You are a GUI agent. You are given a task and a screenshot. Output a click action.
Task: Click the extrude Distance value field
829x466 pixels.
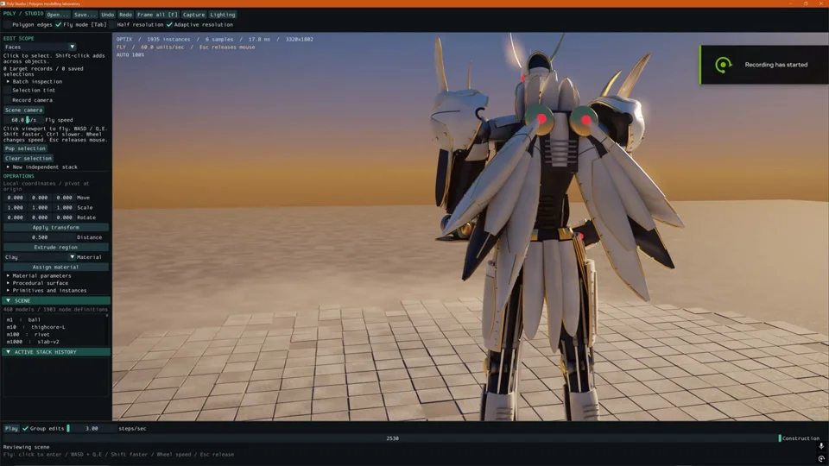point(40,237)
